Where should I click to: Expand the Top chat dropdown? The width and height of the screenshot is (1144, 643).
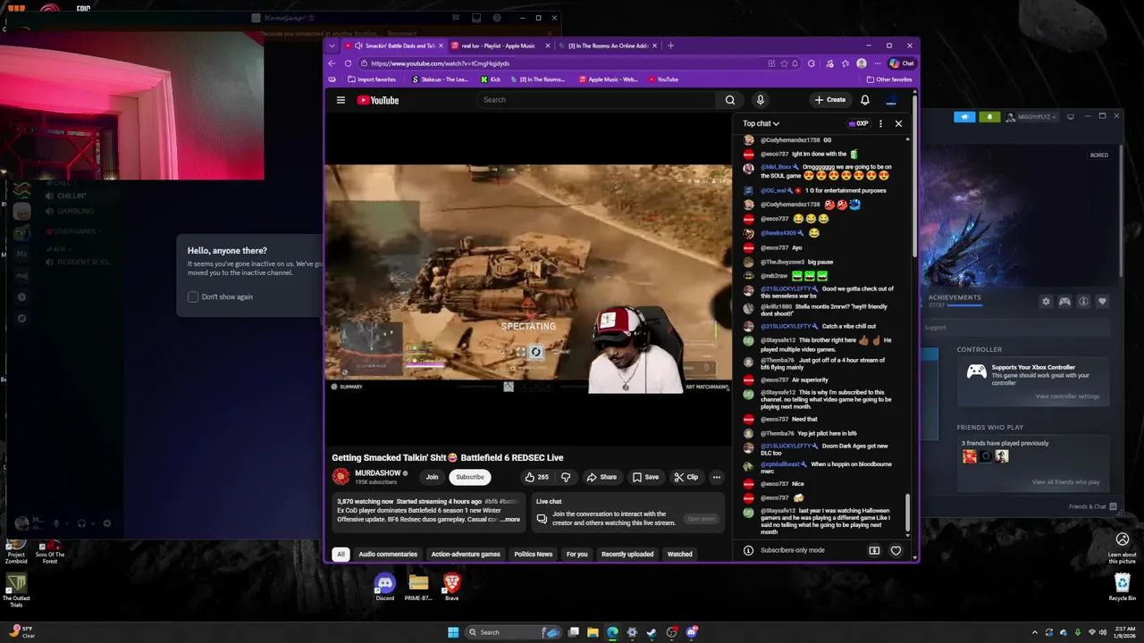click(x=761, y=123)
